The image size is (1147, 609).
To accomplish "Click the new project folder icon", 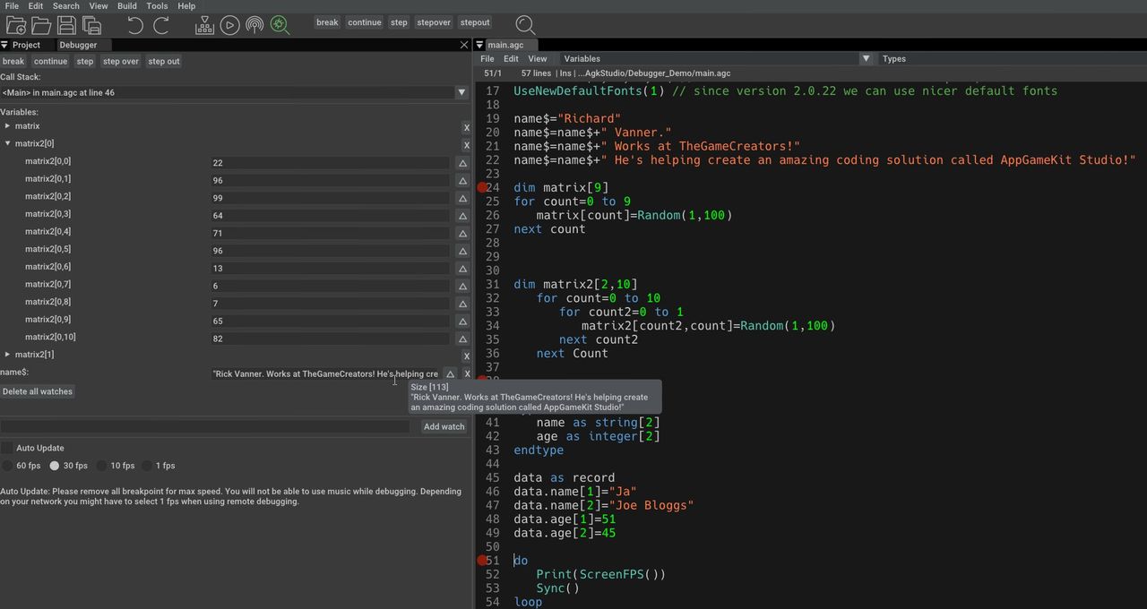I will click(x=15, y=25).
